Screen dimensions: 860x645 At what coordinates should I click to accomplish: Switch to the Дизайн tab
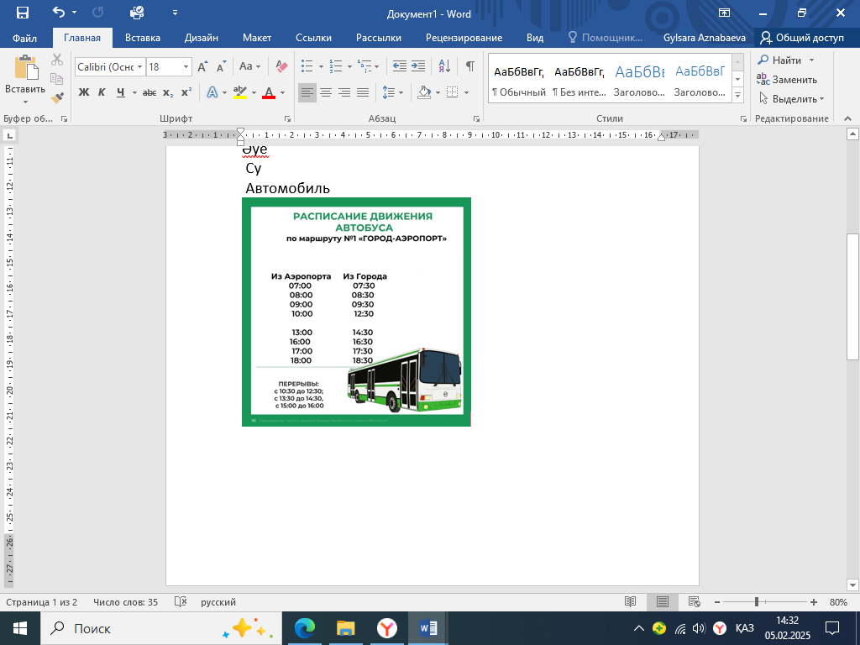click(202, 38)
